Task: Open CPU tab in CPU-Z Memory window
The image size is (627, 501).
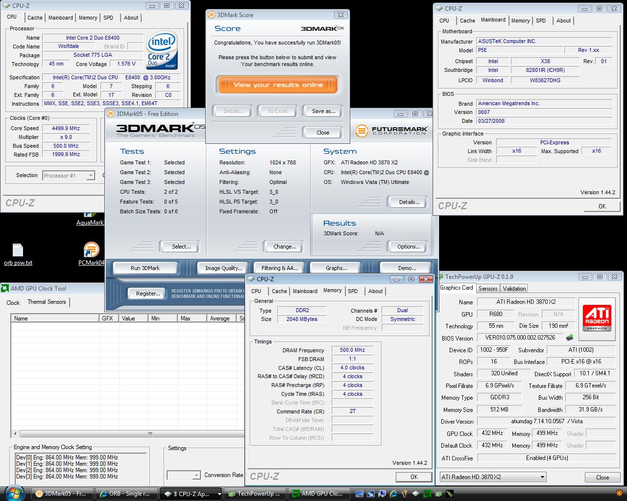Action: point(256,291)
